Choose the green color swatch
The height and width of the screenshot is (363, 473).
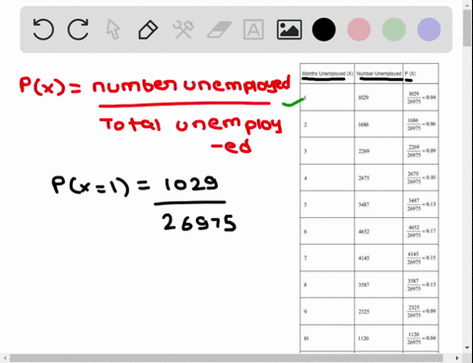click(x=394, y=30)
